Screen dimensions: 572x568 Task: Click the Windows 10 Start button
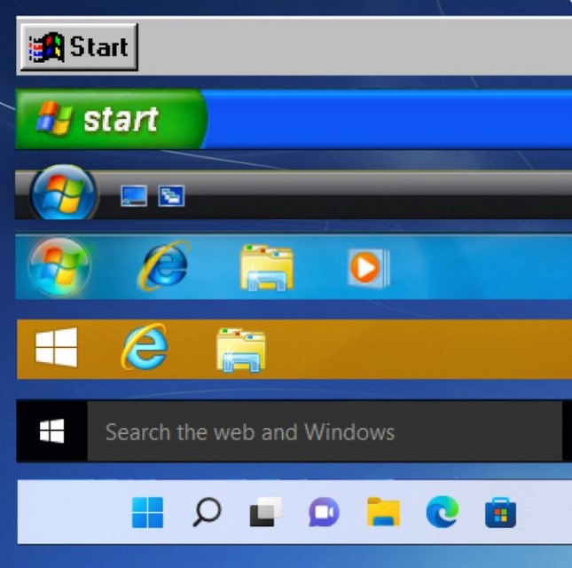[52, 432]
